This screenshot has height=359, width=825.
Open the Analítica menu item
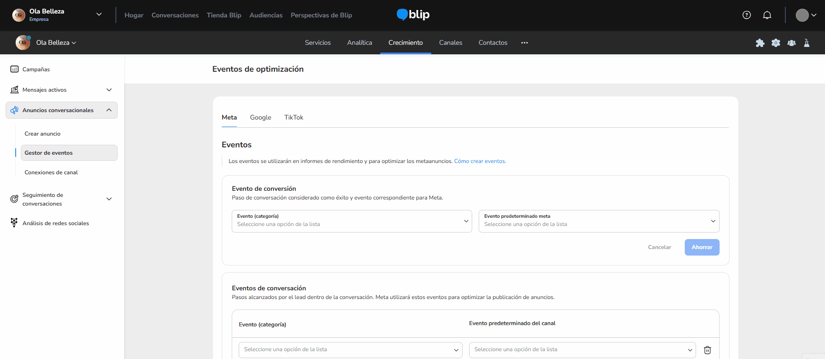[359, 43]
